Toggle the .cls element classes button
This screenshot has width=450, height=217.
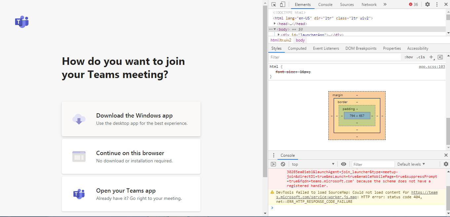421,57
